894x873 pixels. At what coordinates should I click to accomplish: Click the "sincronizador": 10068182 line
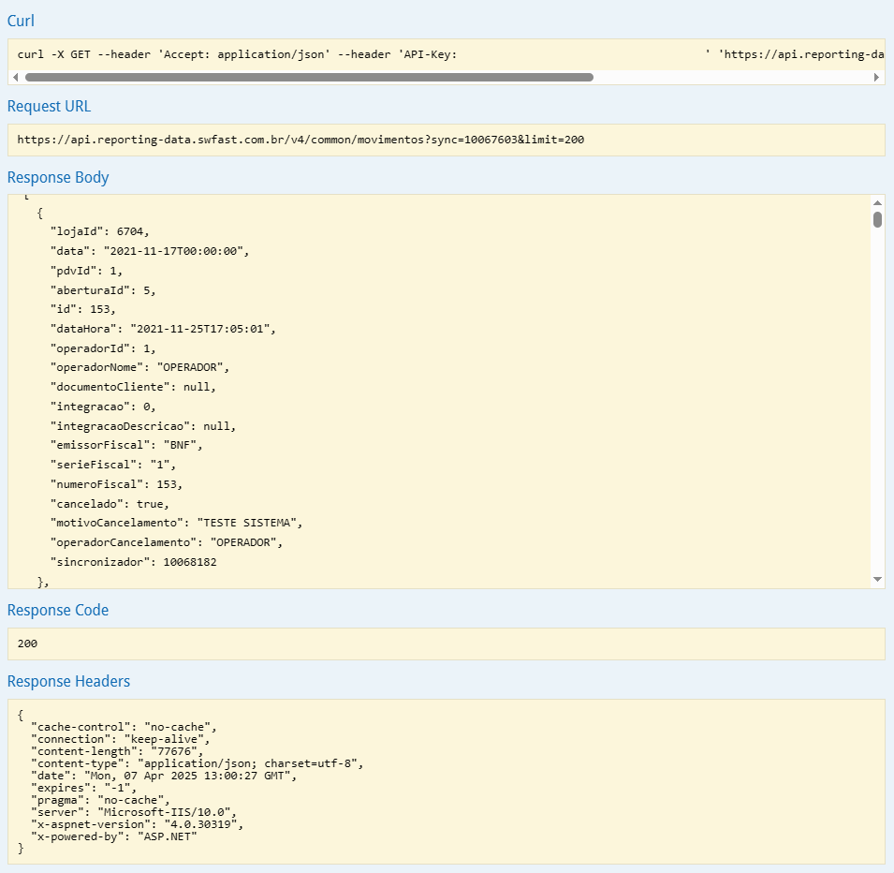point(134,562)
